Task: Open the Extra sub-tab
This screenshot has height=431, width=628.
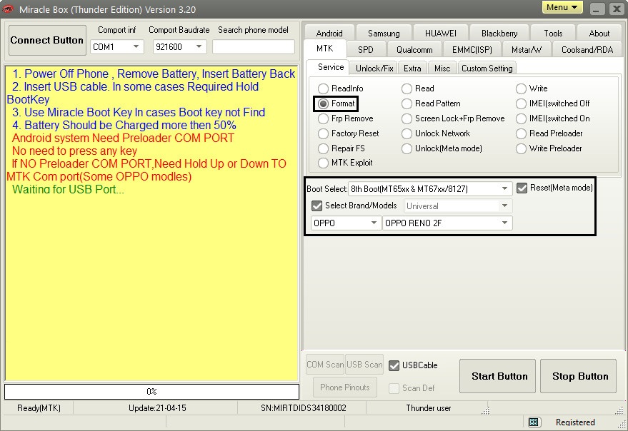Action: [x=412, y=68]
